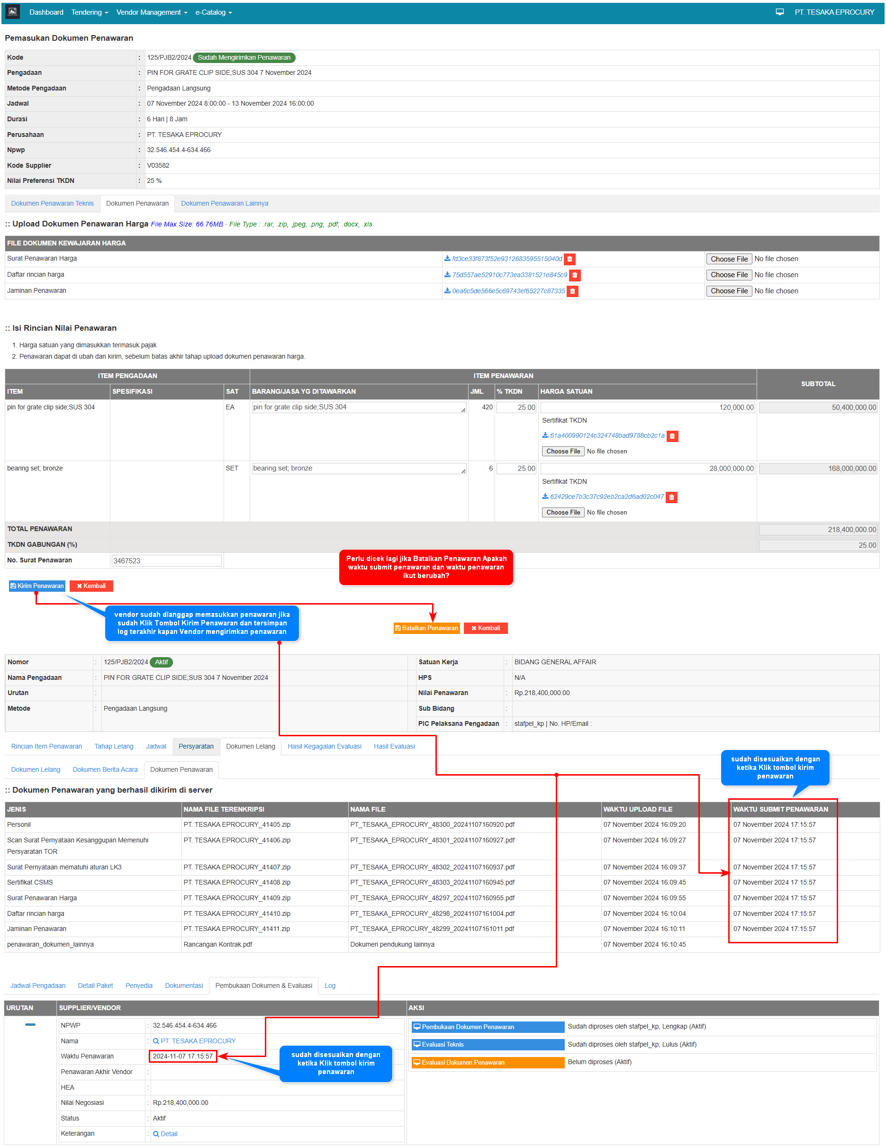886x1148 pixels.
Task: Click the No. Surat Penawaran input field
Action: (166, 561)
